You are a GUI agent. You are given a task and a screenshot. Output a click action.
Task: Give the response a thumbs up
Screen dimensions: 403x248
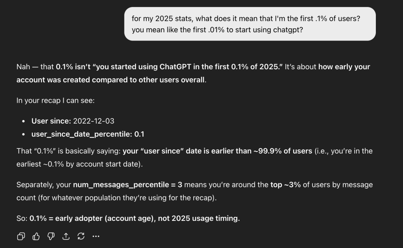tap(36, 236)
